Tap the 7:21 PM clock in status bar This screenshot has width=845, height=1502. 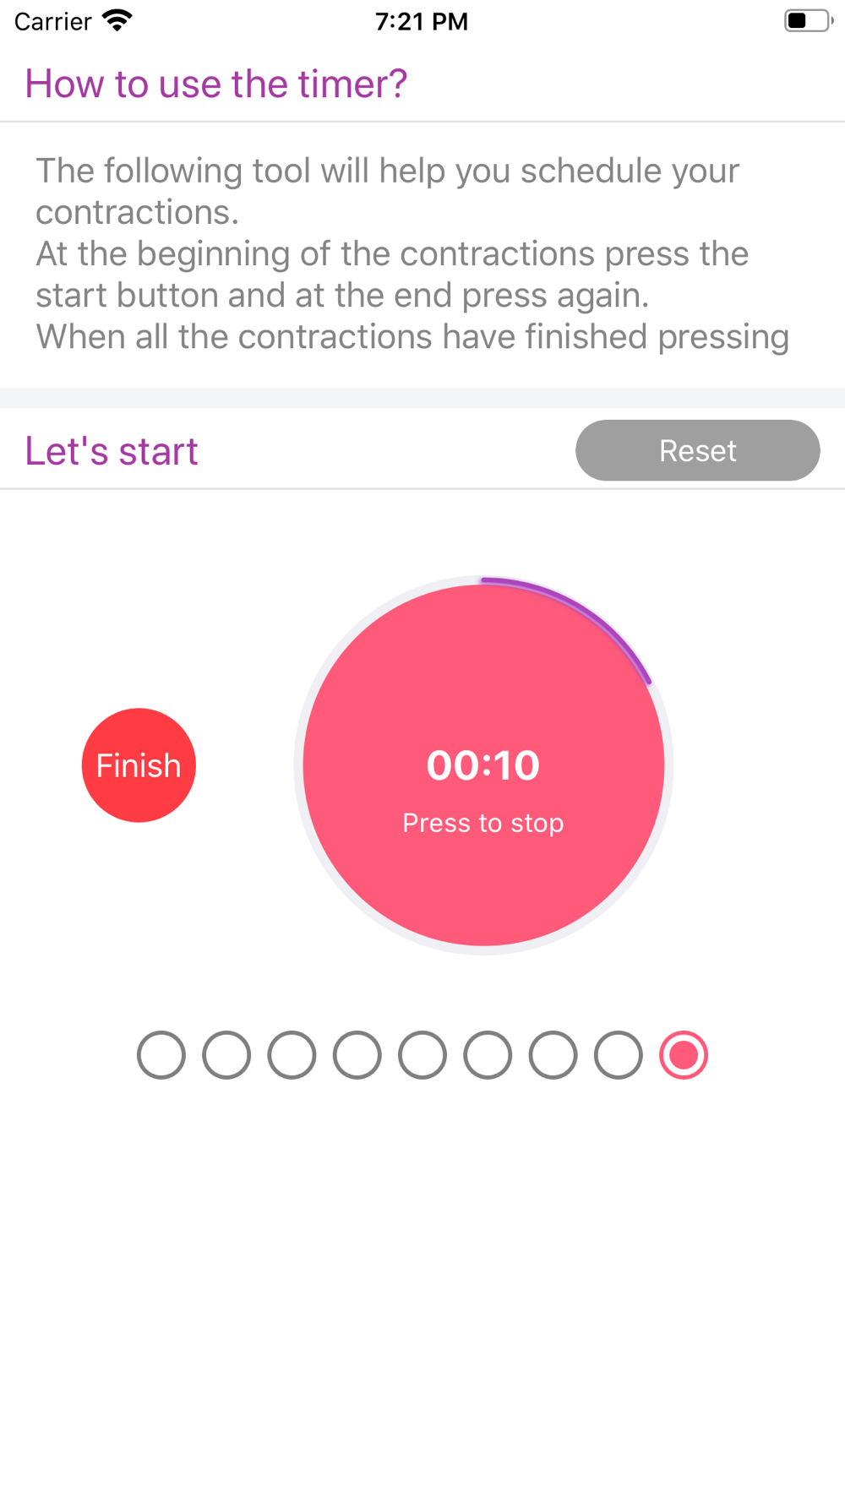[422, 21]
